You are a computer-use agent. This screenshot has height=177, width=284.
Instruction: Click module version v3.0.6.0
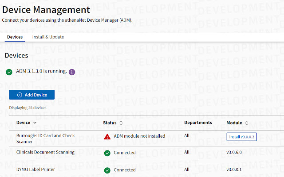pyautogui.click(x=234, y=152)
